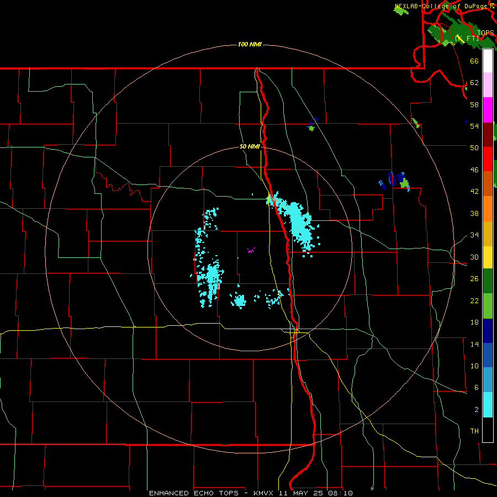Screen dimensions: 497x497
Task: Click the "TOPS" legend title
Action: coord(485,33)
